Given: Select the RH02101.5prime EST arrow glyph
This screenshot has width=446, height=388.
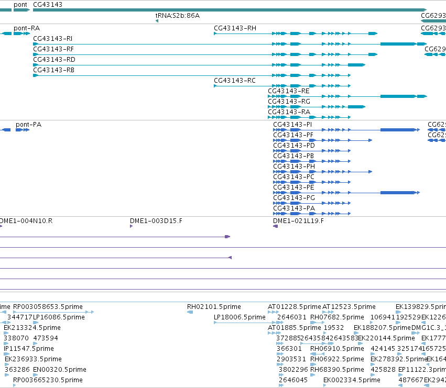Looking at the screenshot, I should [x=190, y=312].
